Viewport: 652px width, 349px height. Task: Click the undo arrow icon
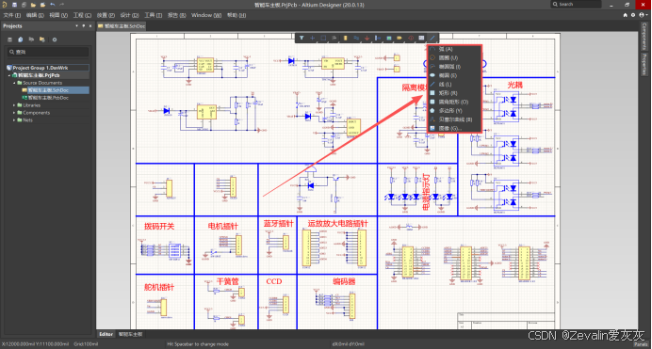click(x=53, y=5)
